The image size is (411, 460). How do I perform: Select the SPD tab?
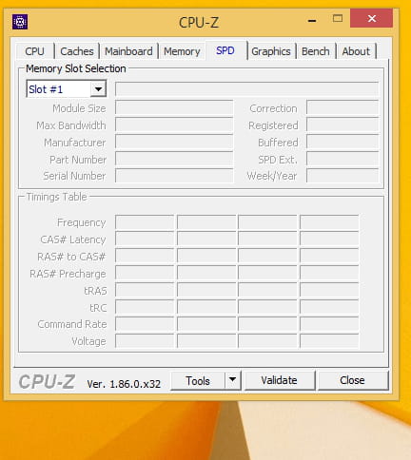click(x=225, y=50)
